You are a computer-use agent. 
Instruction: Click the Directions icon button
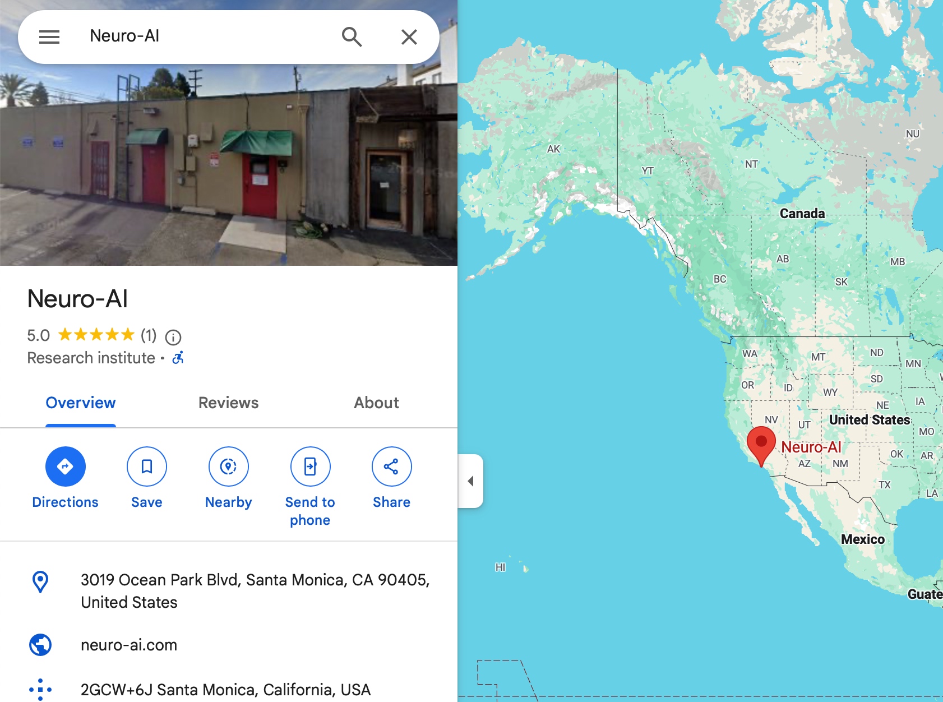pyautogui.click(x=66, y=467)
